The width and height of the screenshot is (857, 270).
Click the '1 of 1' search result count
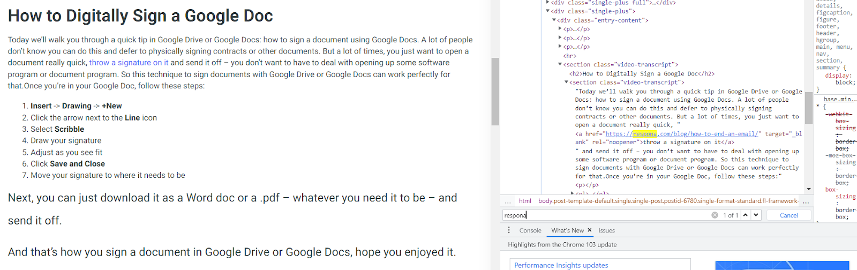[x=731, y=215]
